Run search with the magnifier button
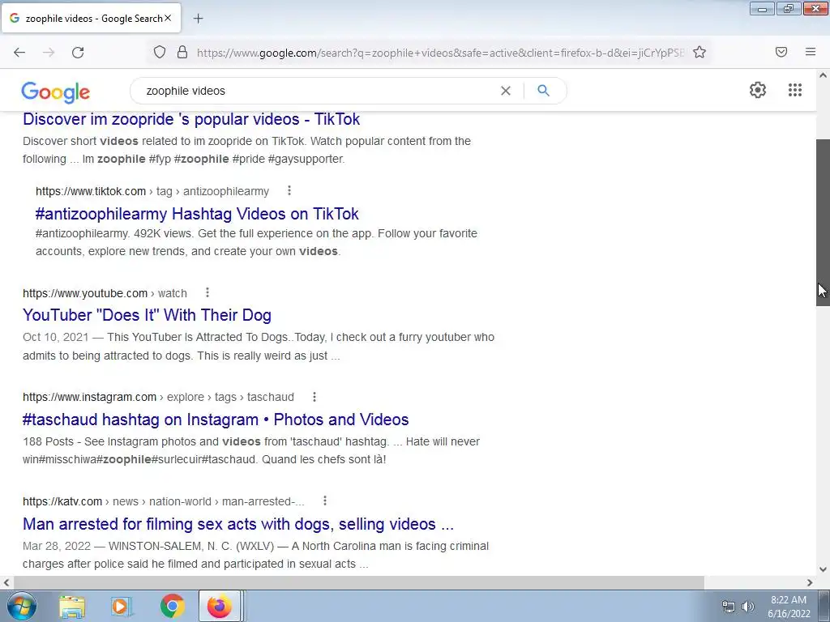This screenshot has width=830, height=622. (x=544, y=91)
